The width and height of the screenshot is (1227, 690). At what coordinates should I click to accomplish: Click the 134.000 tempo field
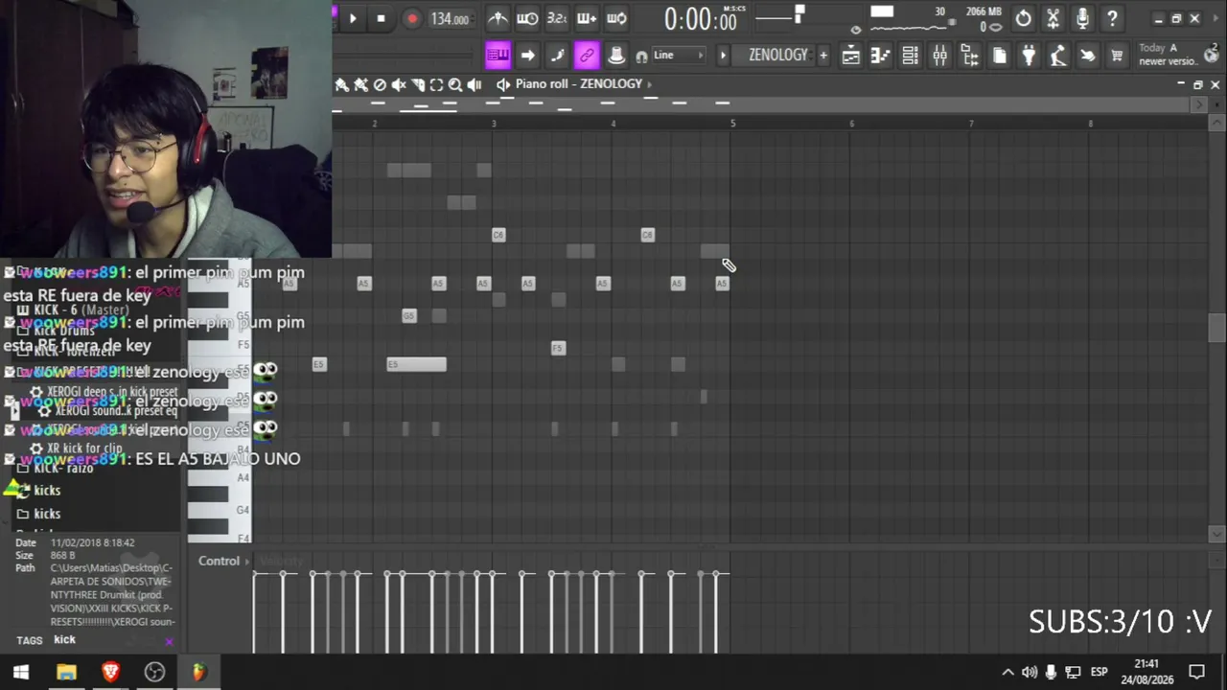point(450,19)
